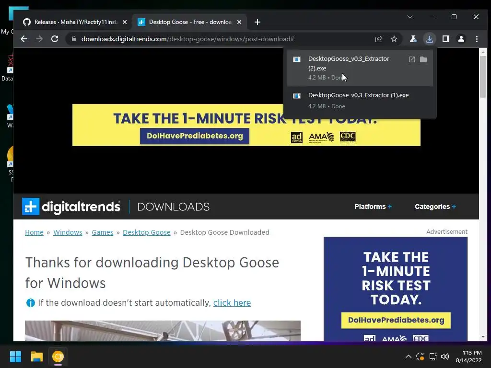Show DesktopGoose Extractor (2) in folder
This screenshot has width=491, height=368.
[x=423, y=59]
